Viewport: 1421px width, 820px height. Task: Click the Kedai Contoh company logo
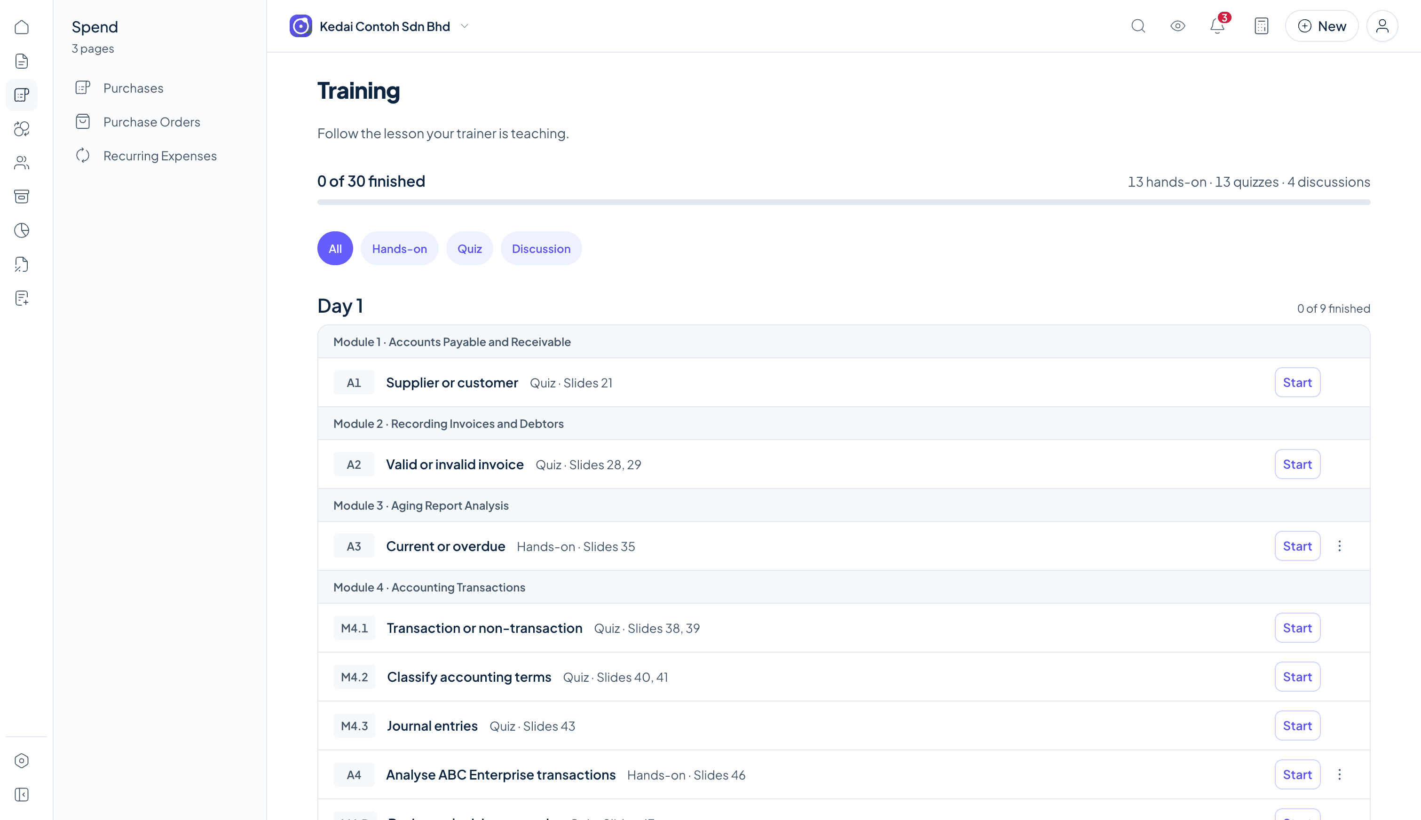point(300,26)
